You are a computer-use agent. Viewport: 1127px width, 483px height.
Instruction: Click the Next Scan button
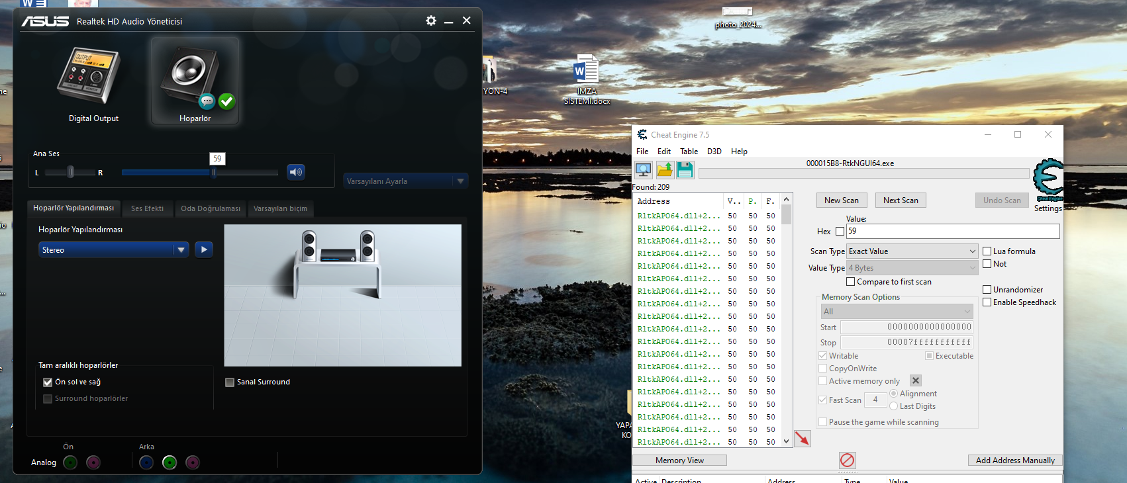coord(901,200)
